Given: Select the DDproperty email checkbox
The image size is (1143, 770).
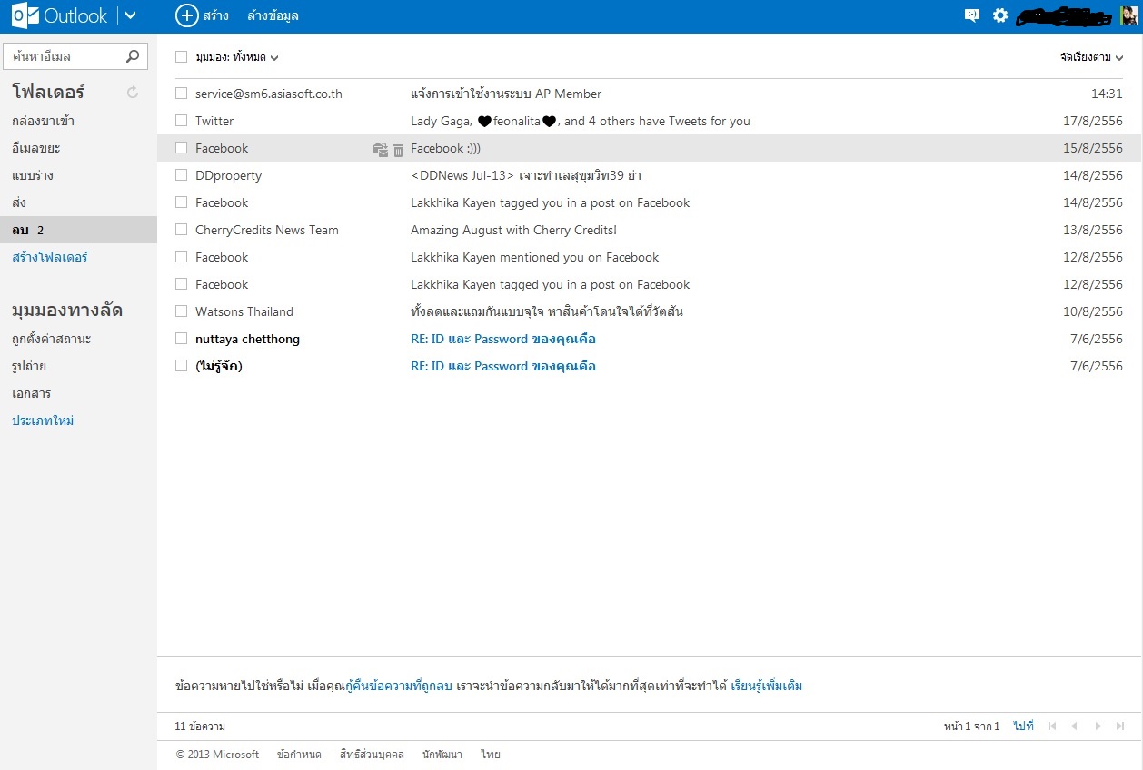Looking at the screenshot, I should [x=182, y=175].
